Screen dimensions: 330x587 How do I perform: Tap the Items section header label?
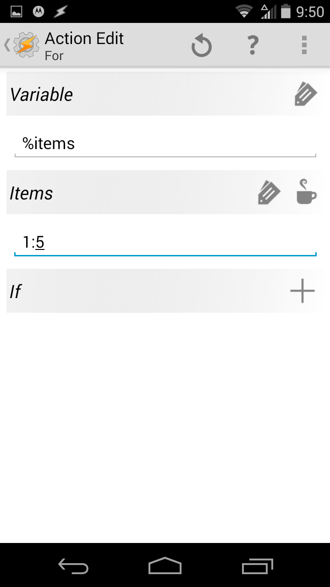click(x=31, y=193)
